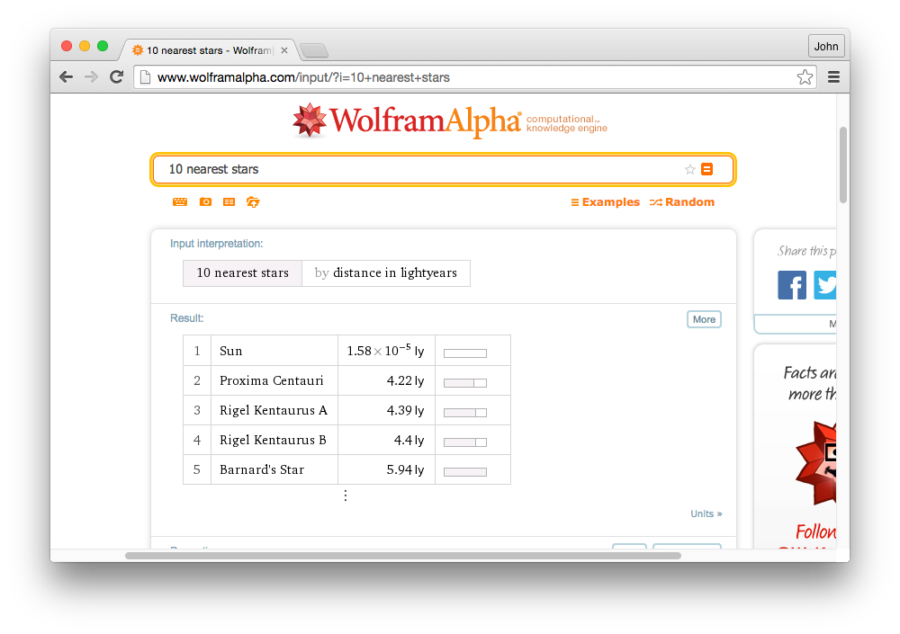Open the Units link

[706, 513]
